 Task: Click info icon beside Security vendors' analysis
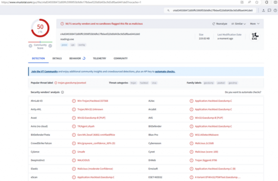(62, 92)
